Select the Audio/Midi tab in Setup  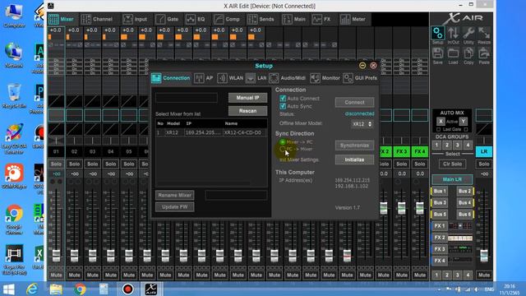pos(287,78)
